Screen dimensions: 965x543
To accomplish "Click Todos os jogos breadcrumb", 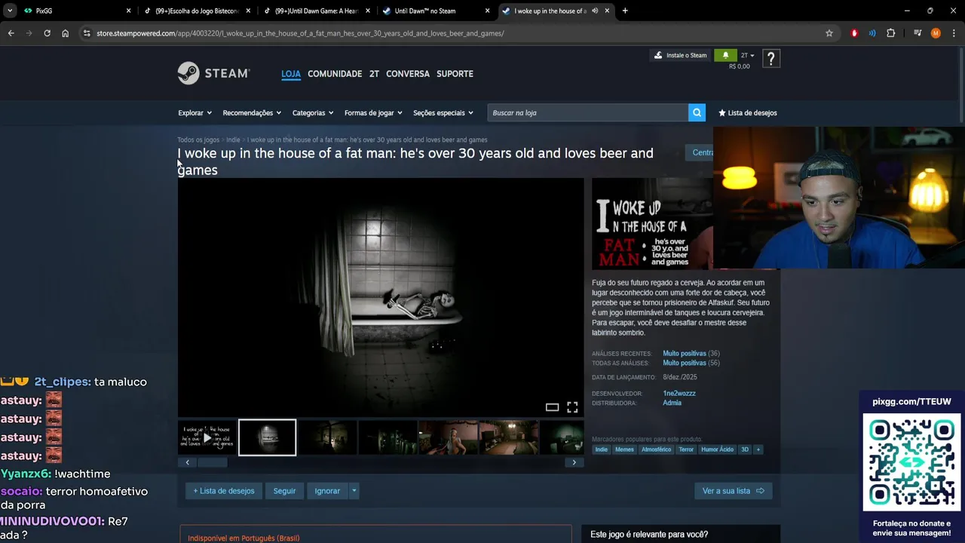I will pyautogui.click(x=198, y=140).
